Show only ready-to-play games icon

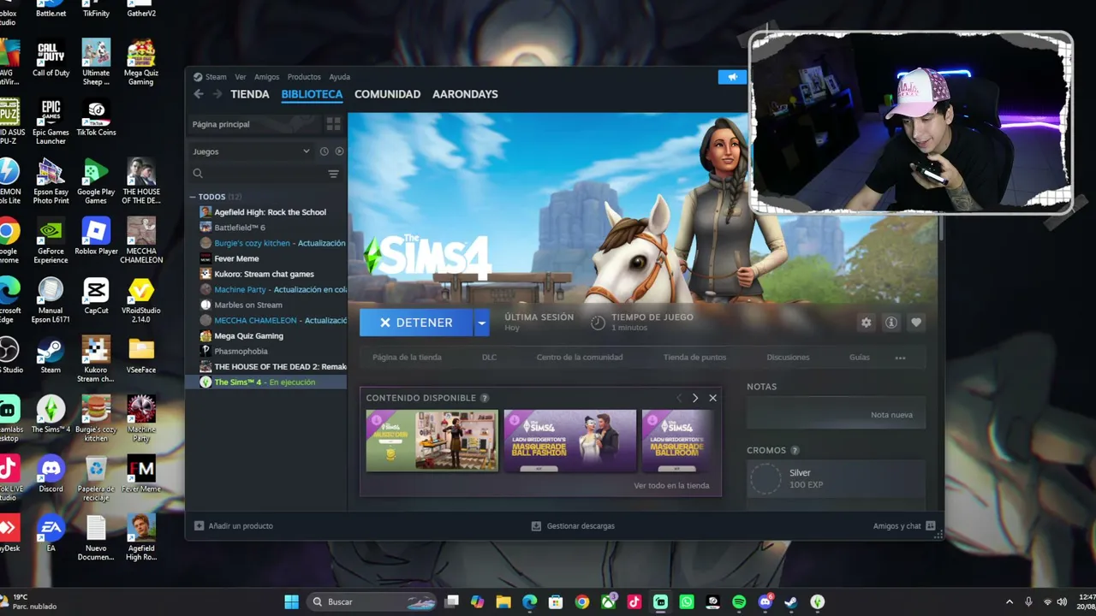[339, 151]
